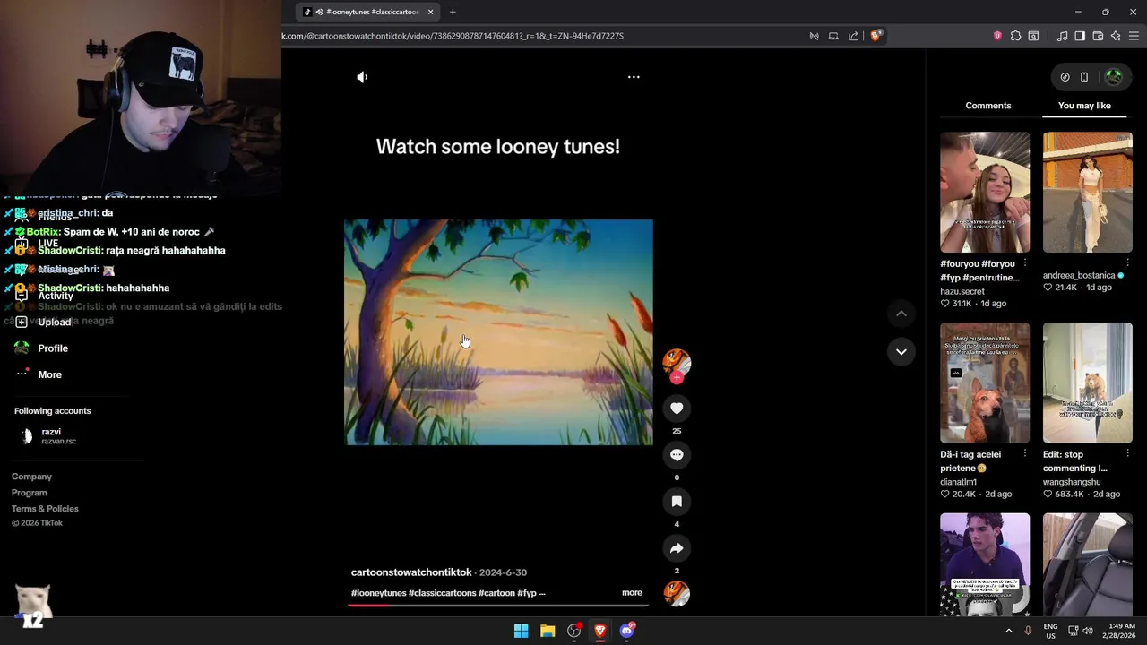This screenshot has height=645, width=1147.
Task: Switch to the Comments tab
Action: pyautogui.click(x=987, y=106)
